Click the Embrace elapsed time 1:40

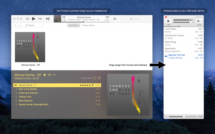point(168,25)
